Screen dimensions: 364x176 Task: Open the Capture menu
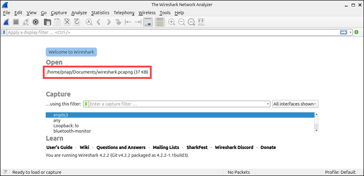click(59, 12)
